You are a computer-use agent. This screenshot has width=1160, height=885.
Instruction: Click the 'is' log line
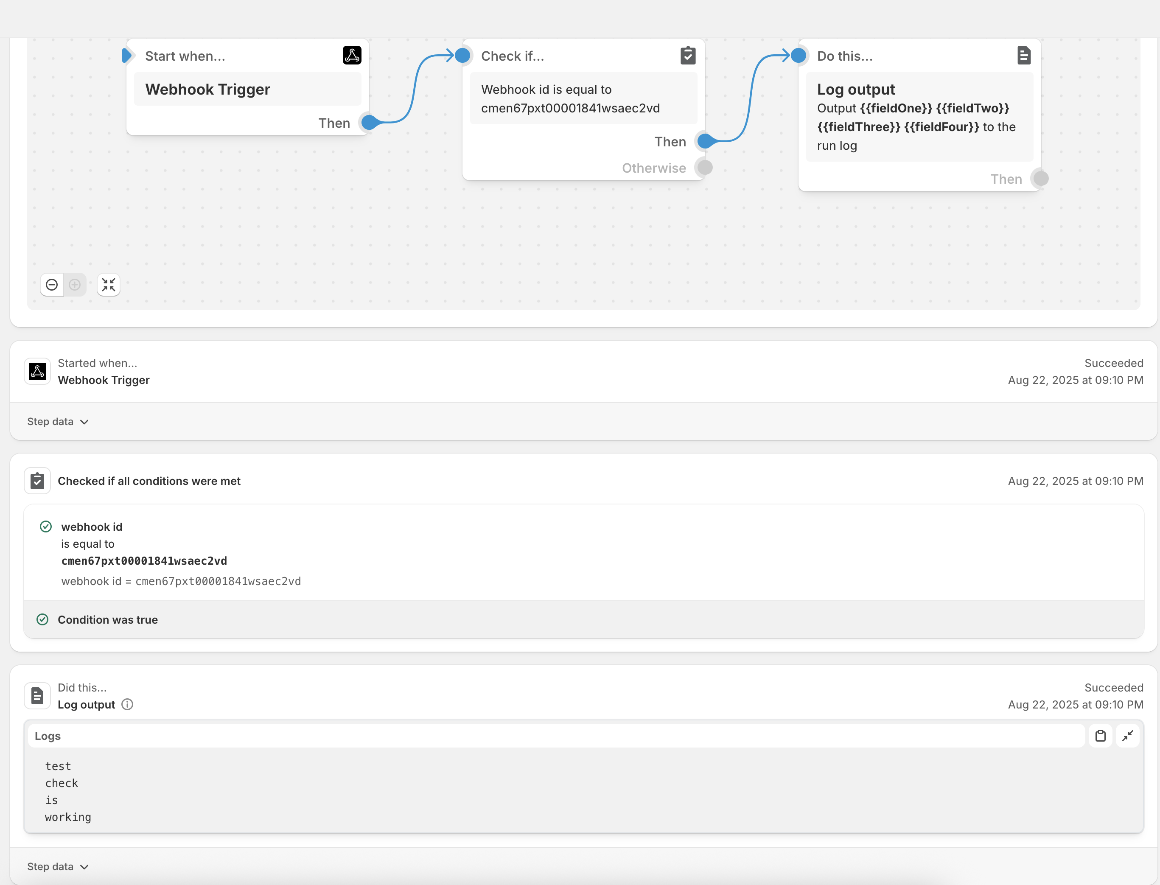click(52, 800)
